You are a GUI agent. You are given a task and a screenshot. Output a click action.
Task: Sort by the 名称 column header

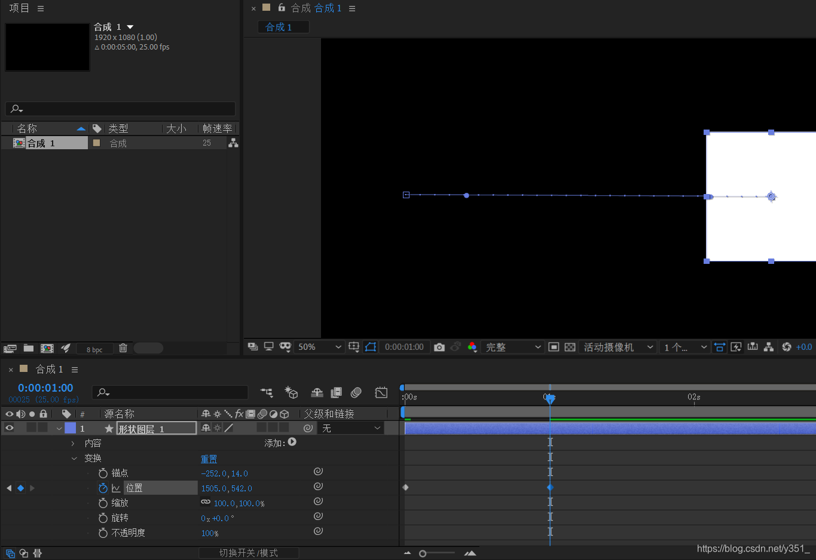click(x=27, y=128)
